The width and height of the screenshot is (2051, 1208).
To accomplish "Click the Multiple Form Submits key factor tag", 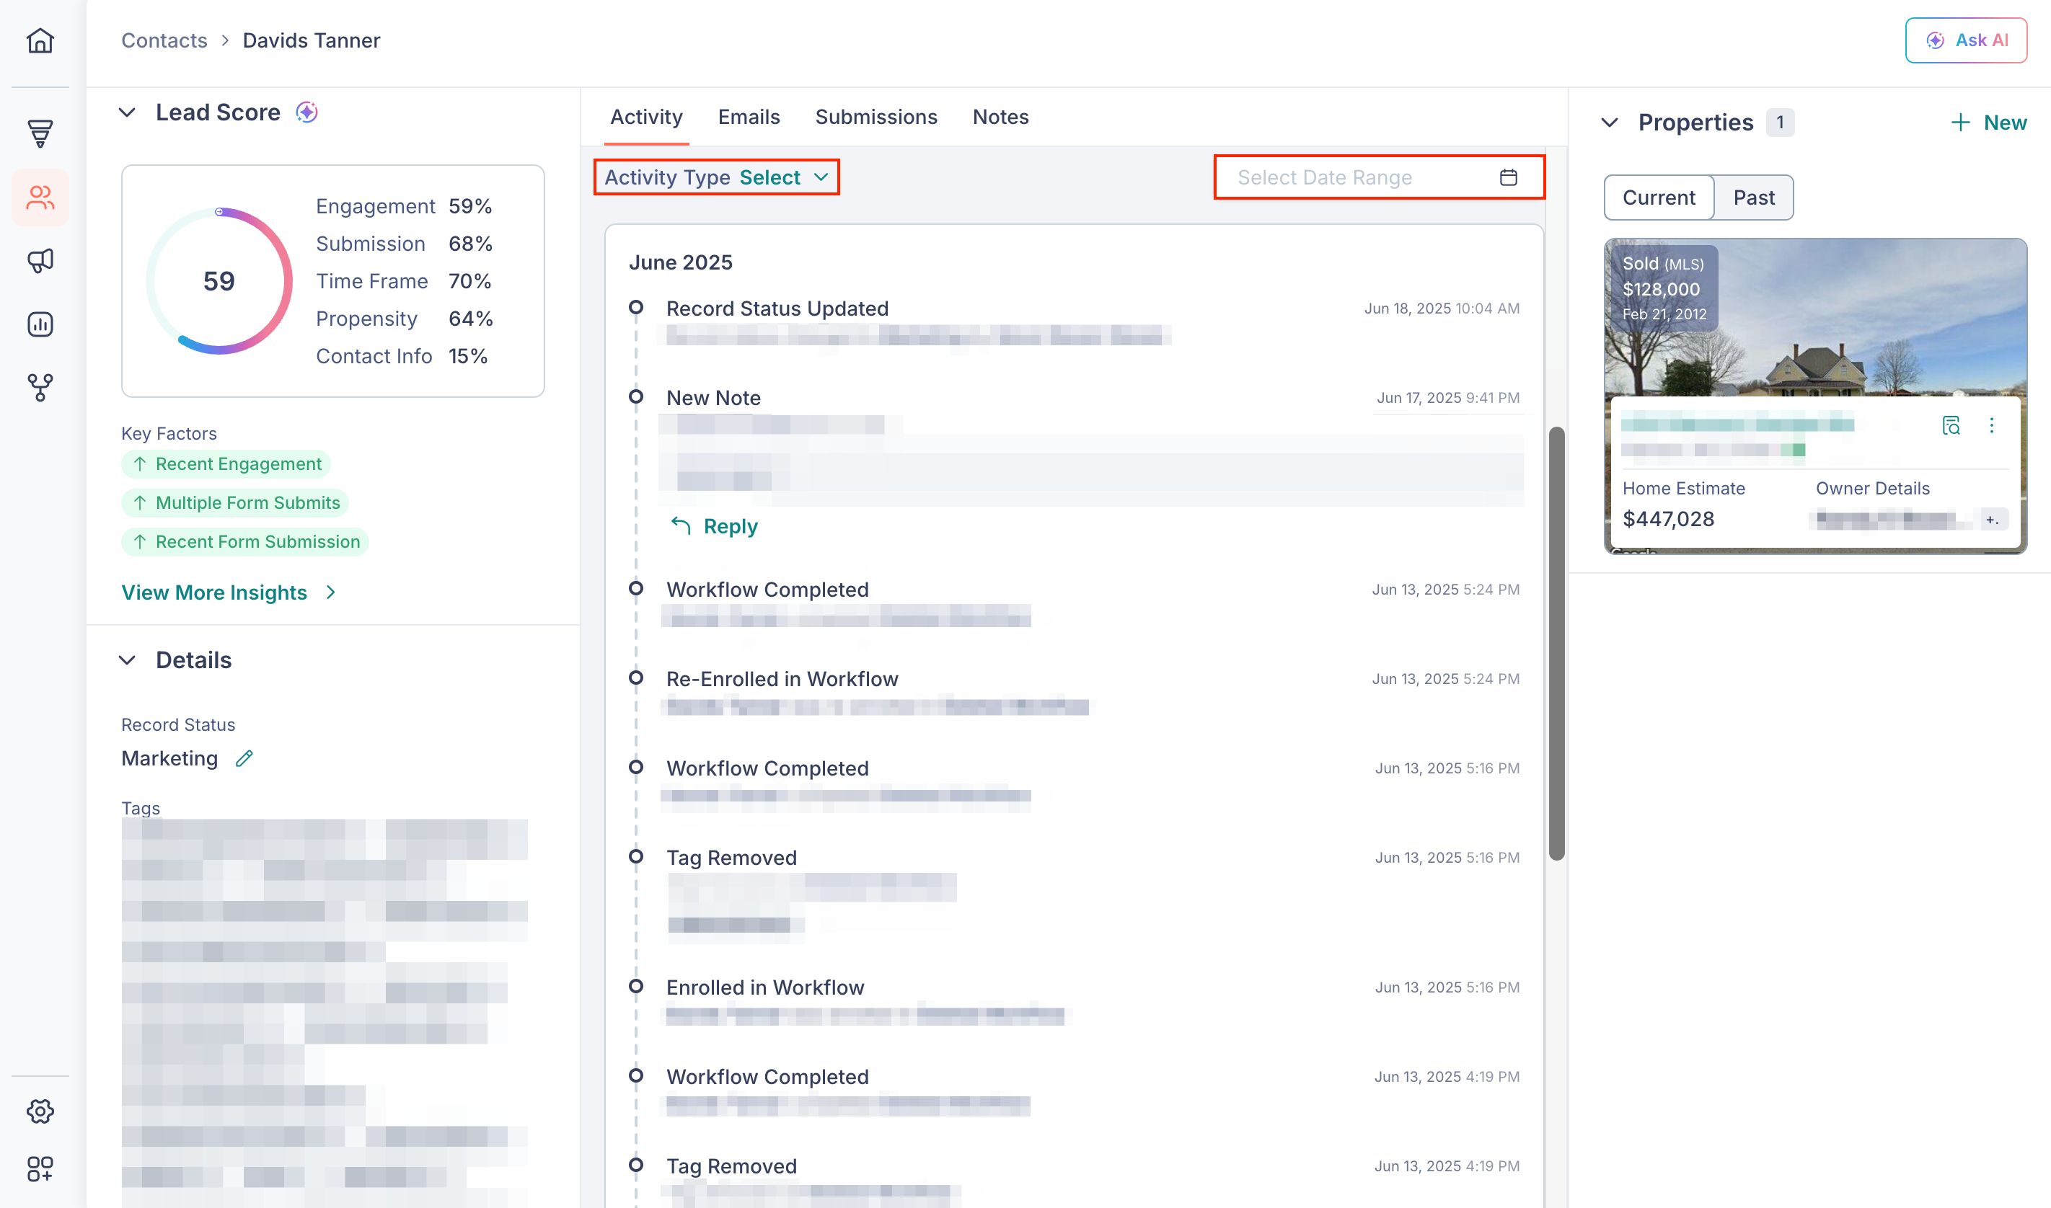I will tap(235, 503).
